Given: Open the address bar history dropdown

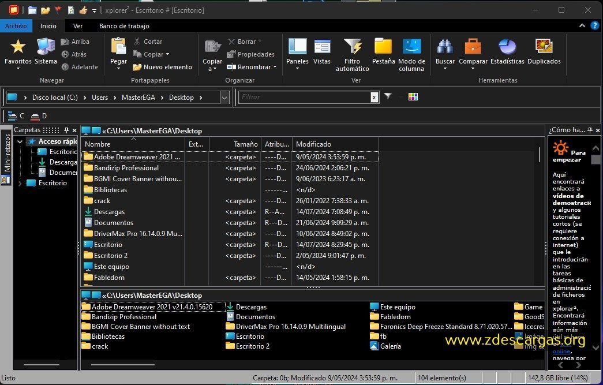Looking at the screenshot, I should 224,98.
